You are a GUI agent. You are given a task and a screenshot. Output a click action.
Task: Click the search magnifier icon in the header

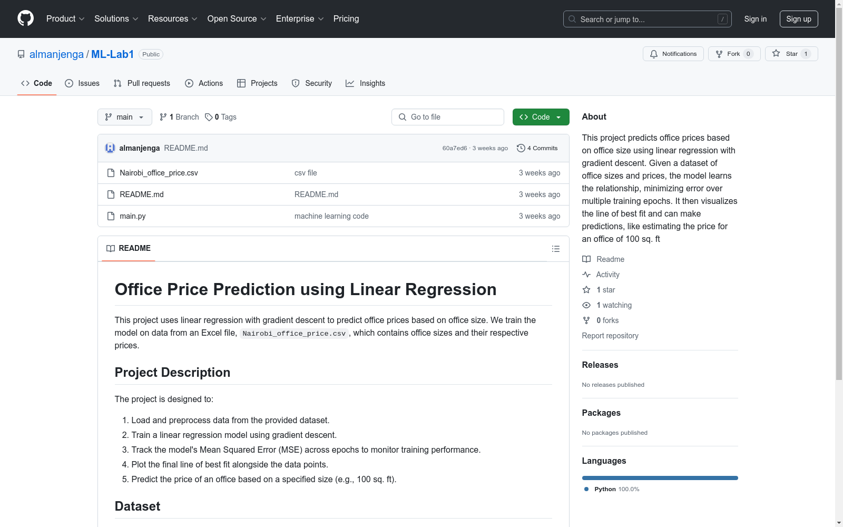(572, 19)
